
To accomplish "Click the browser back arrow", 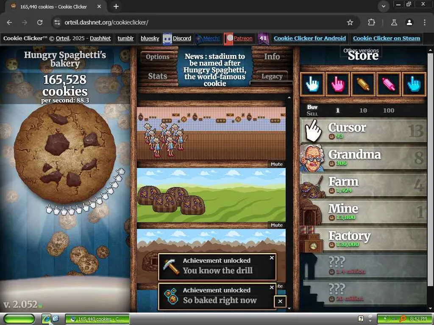I will pos(9,22).
